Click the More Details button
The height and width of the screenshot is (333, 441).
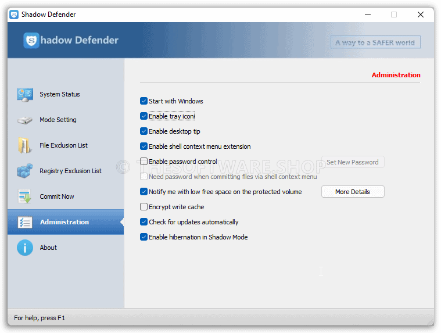coord(353,192)
